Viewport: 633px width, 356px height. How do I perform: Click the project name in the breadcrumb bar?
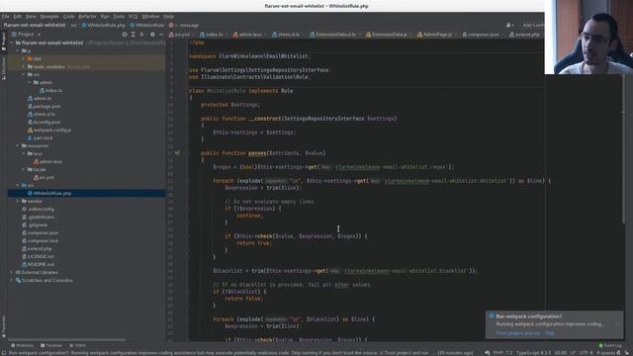coord(35,25)
